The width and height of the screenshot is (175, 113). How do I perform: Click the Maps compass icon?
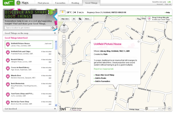[x=18, y=3]
